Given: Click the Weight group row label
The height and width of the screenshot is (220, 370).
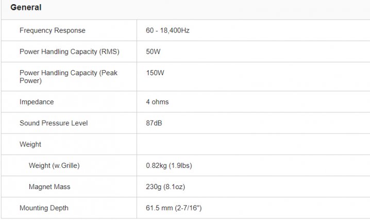Looking at the screenshot, I should click(30, 144).
